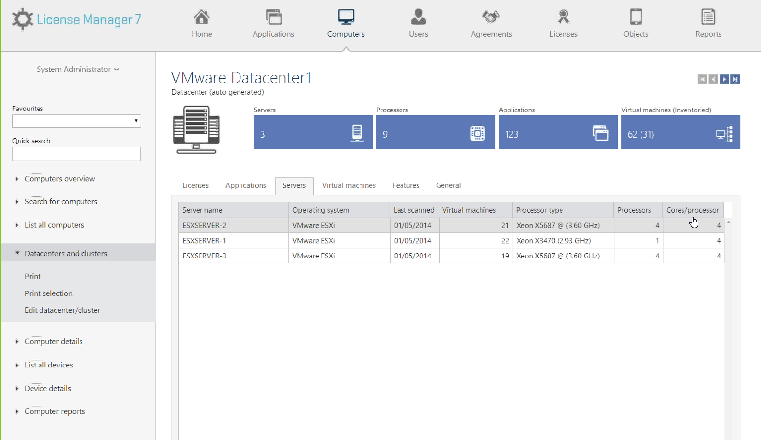Click the Virtual machines summary tile
The width and height of the screenshot is (761, 440).
point(680,132)
